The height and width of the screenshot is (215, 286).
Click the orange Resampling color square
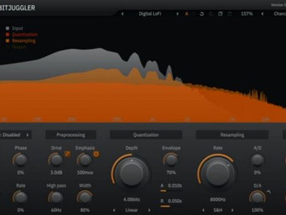(x=7, y=41)
